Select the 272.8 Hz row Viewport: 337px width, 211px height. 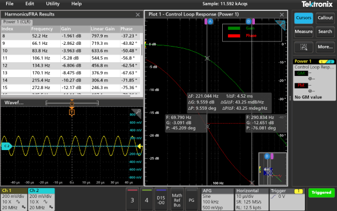coord(71,87)
